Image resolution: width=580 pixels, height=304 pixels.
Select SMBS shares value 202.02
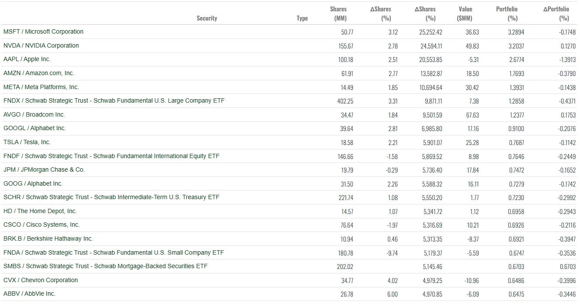(x=345, y=267)
